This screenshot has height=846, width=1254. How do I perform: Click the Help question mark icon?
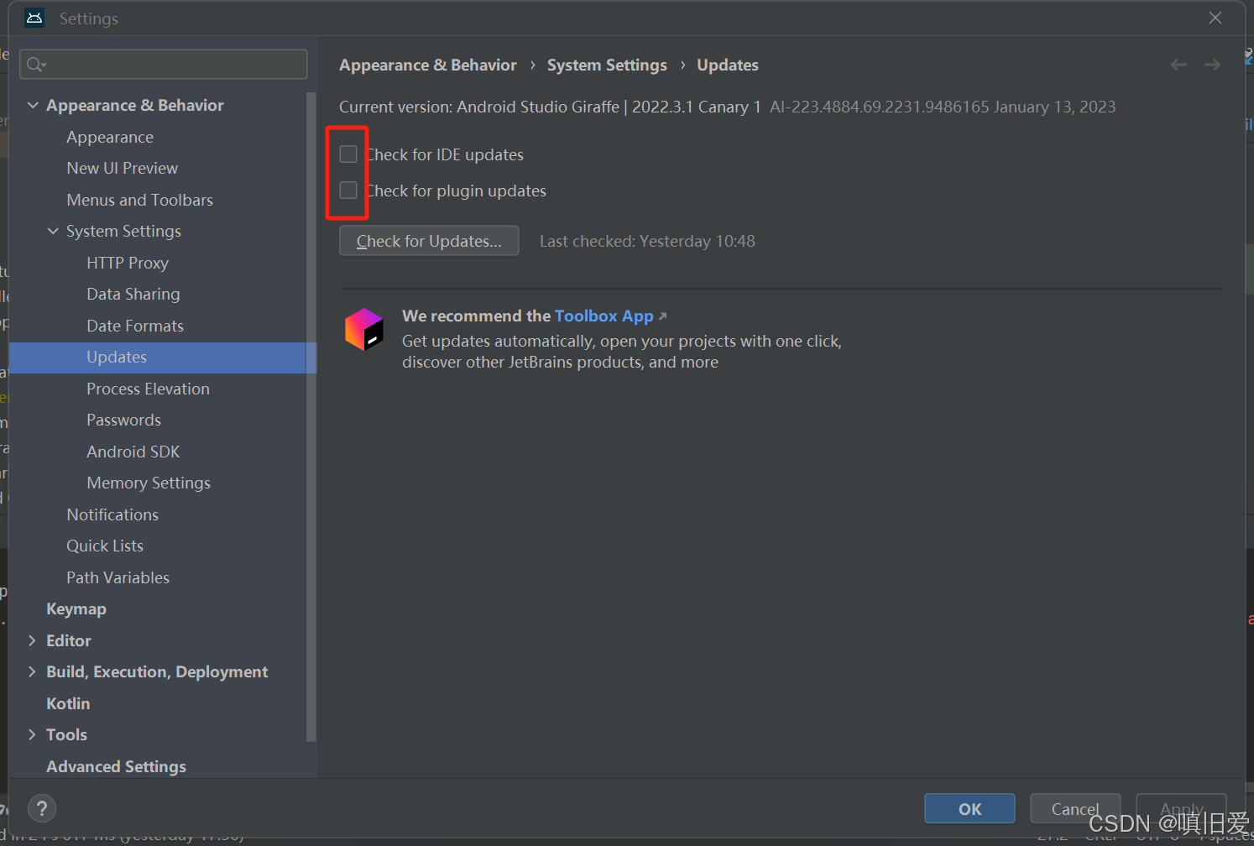[42, 808]
